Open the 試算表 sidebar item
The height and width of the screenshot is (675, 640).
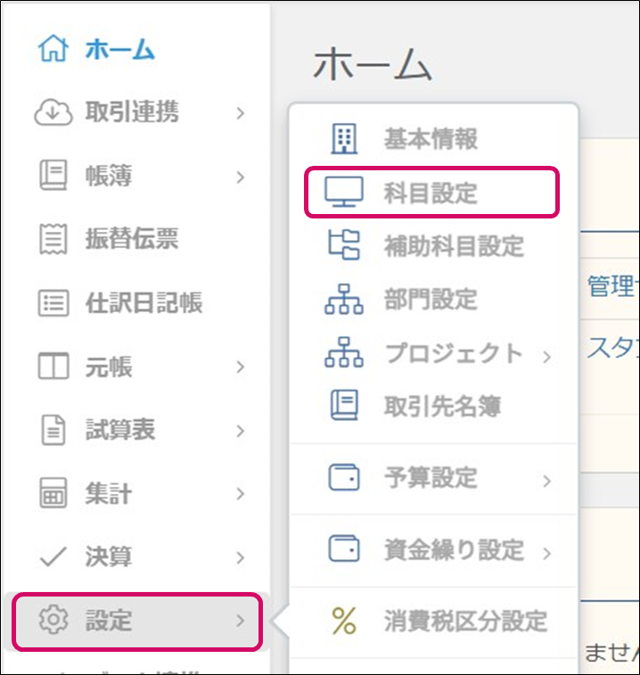tap(119, 430)
